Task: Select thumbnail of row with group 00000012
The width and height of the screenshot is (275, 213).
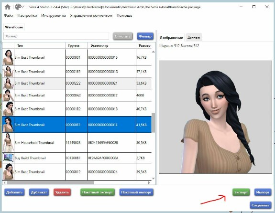Action: pyautogui.click(x=8, y=171)
